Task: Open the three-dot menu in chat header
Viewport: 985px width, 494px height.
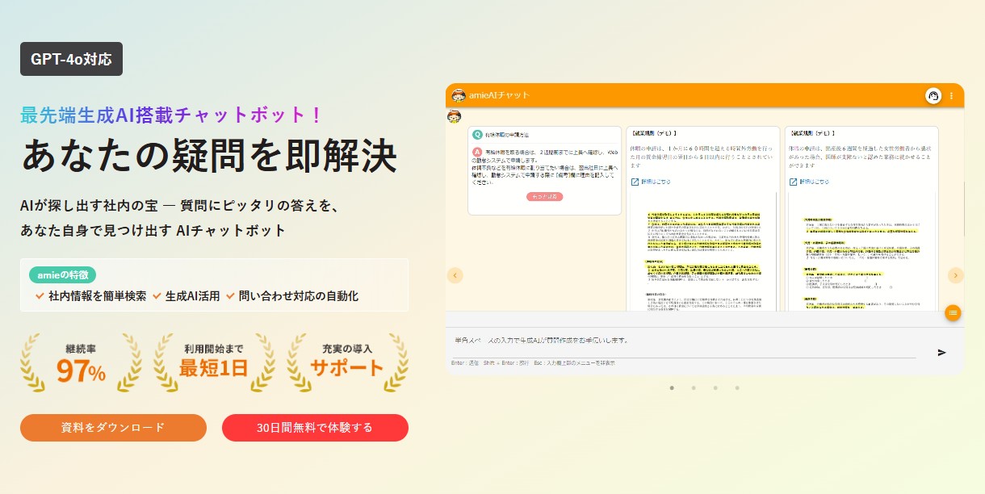Action: [x=951, y=95]
